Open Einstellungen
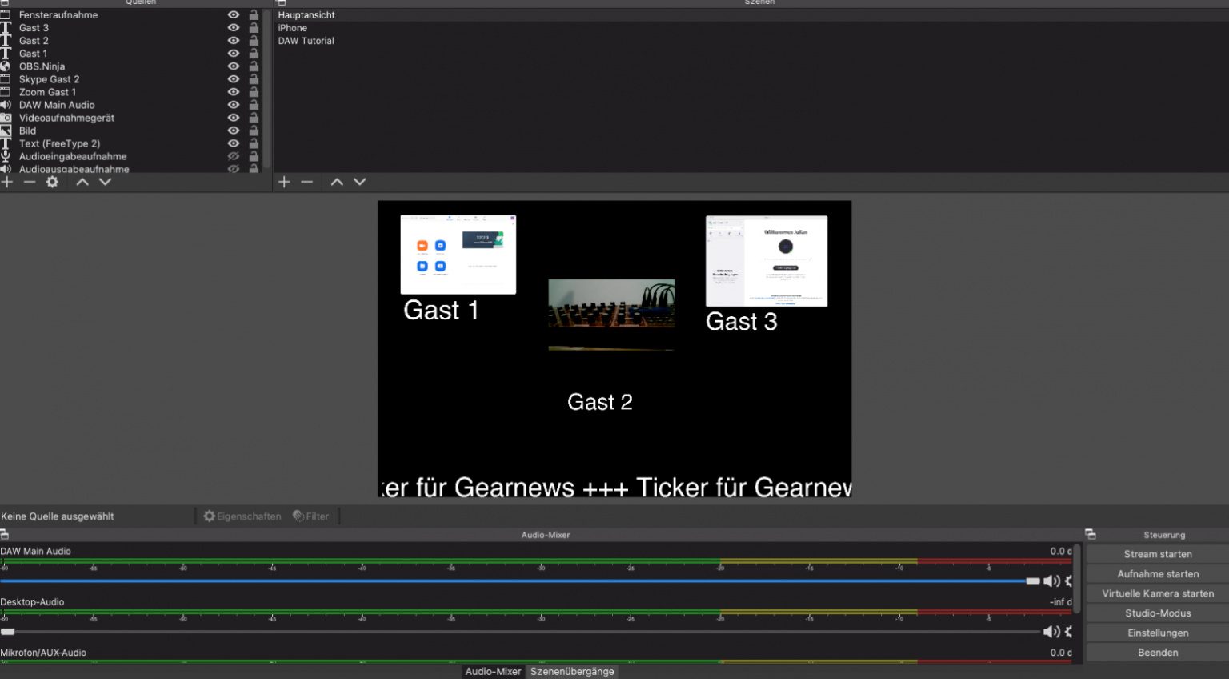 click(x=1157, y=633)
